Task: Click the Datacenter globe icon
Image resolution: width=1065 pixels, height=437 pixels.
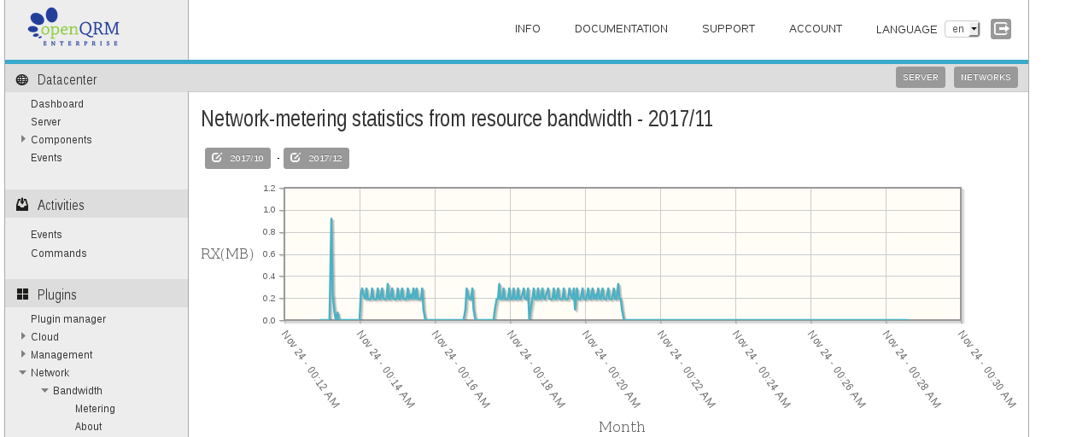Action: (x=22, y=80)
